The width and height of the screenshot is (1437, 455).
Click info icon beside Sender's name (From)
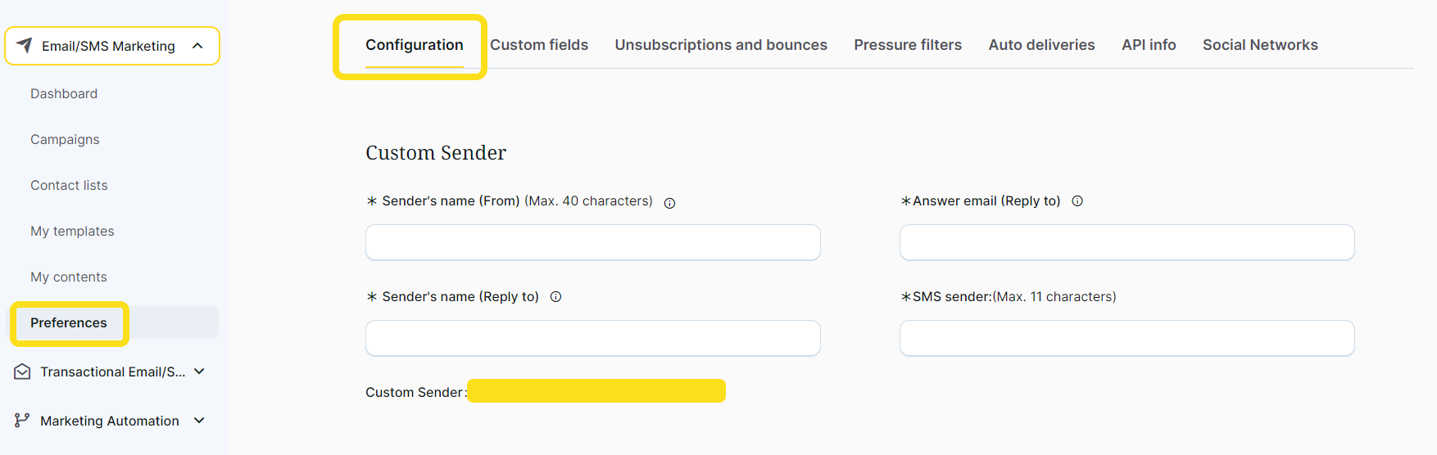669,203
